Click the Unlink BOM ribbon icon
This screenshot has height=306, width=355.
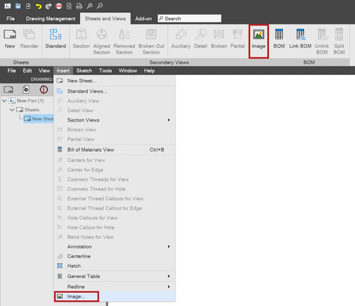point(322,42)
